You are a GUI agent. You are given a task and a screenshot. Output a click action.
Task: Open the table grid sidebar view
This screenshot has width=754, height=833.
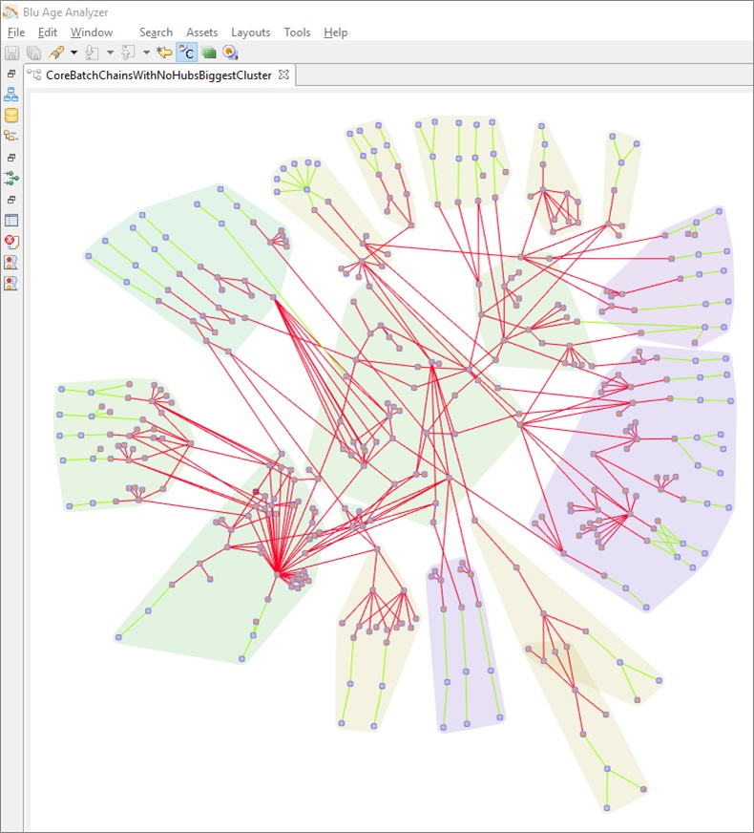coord(11,221)
